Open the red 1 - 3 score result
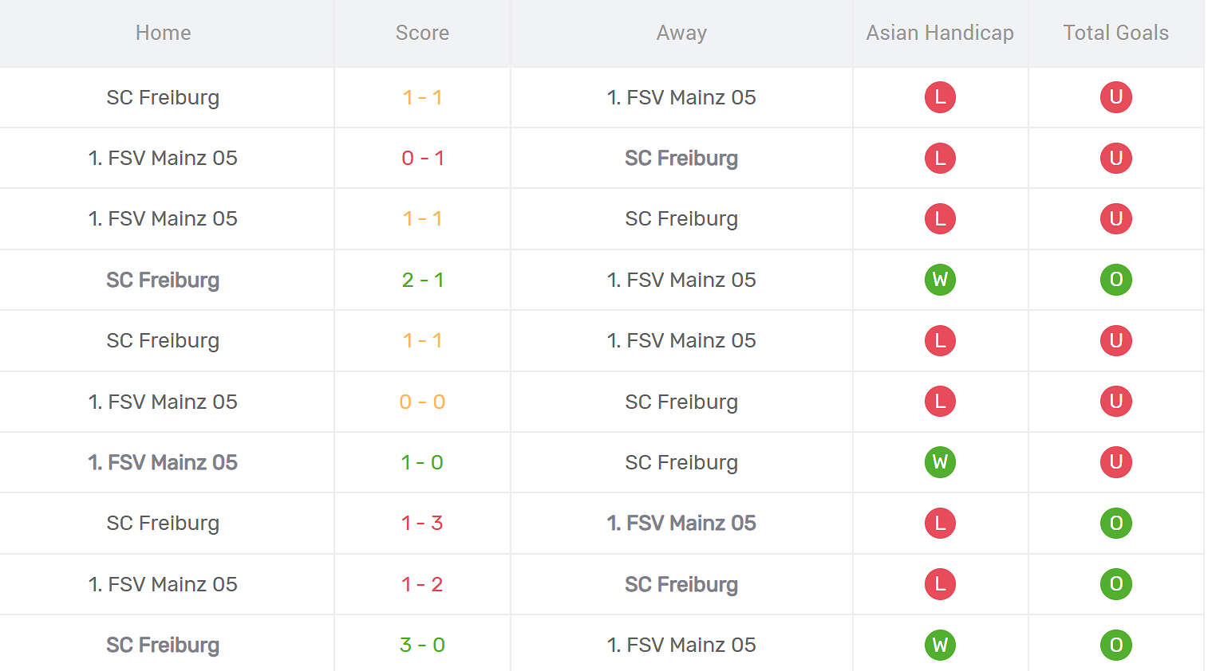The height and width of the screenshot is (671, 1208). [x=422, y=523]
